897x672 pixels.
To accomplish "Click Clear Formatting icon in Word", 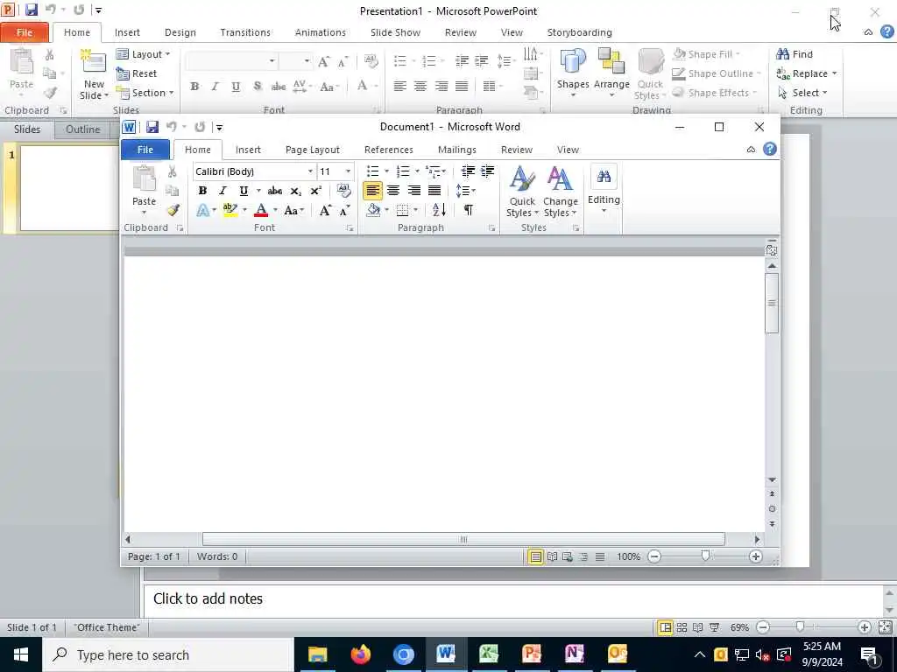I will click(343, 190).
